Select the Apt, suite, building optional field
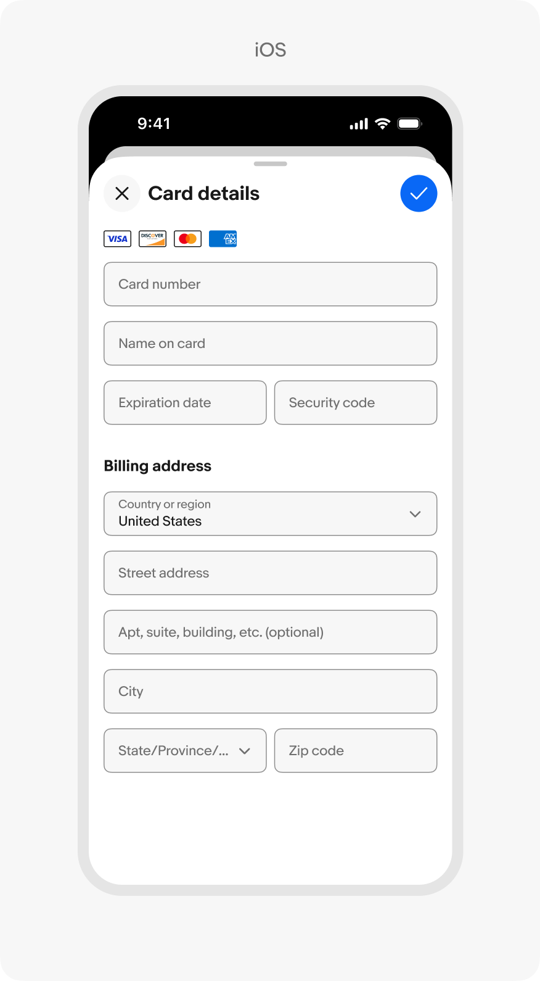540x981 pixels. 271,632
